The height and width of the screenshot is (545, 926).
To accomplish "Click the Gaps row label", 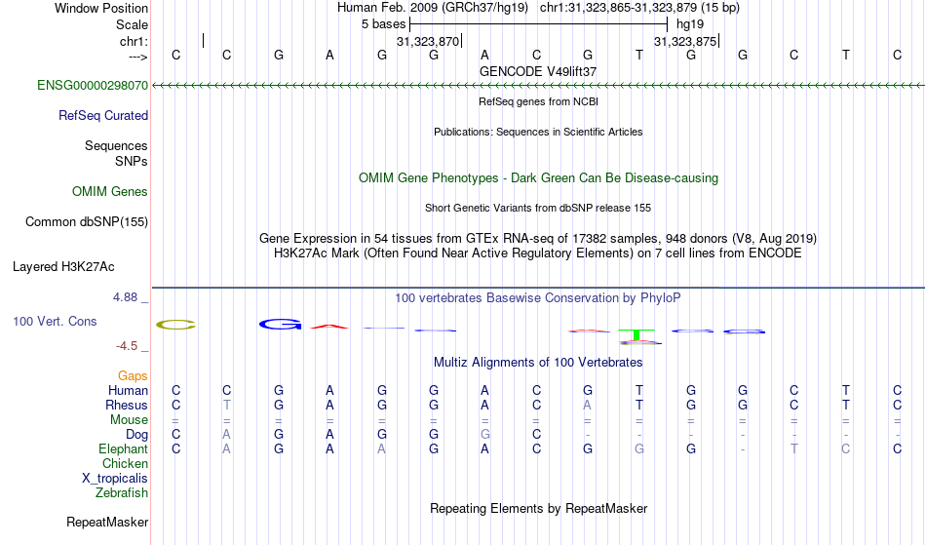I will (133, 375).
